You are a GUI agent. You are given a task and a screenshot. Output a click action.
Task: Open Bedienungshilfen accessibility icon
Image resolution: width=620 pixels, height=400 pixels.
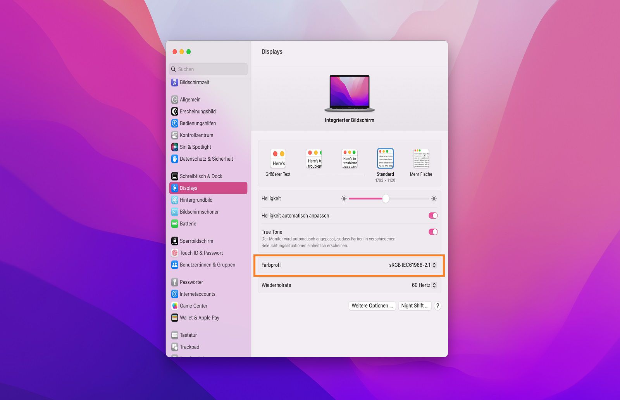[175, 124]
